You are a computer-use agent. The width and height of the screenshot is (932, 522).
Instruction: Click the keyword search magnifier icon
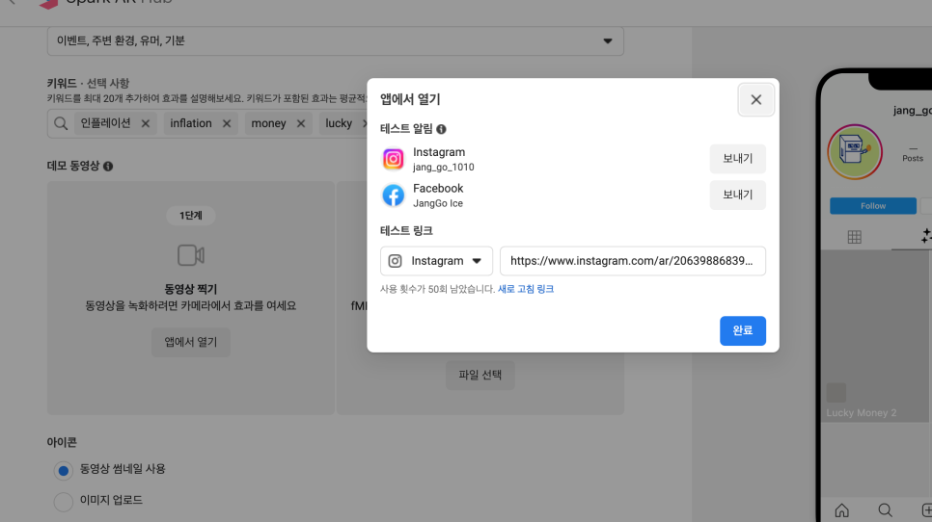(x=61, y=123)
